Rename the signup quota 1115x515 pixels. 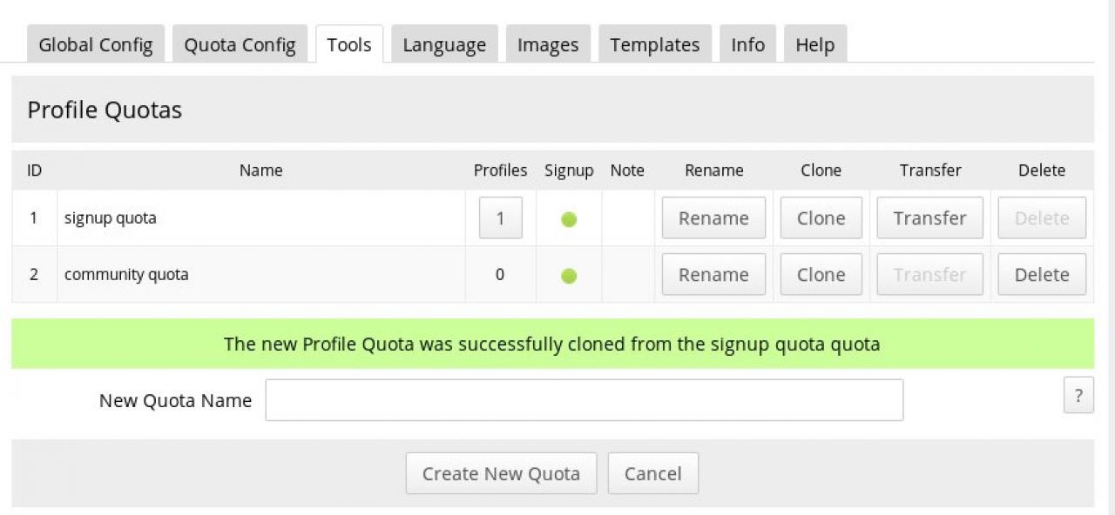coord(713,218)
